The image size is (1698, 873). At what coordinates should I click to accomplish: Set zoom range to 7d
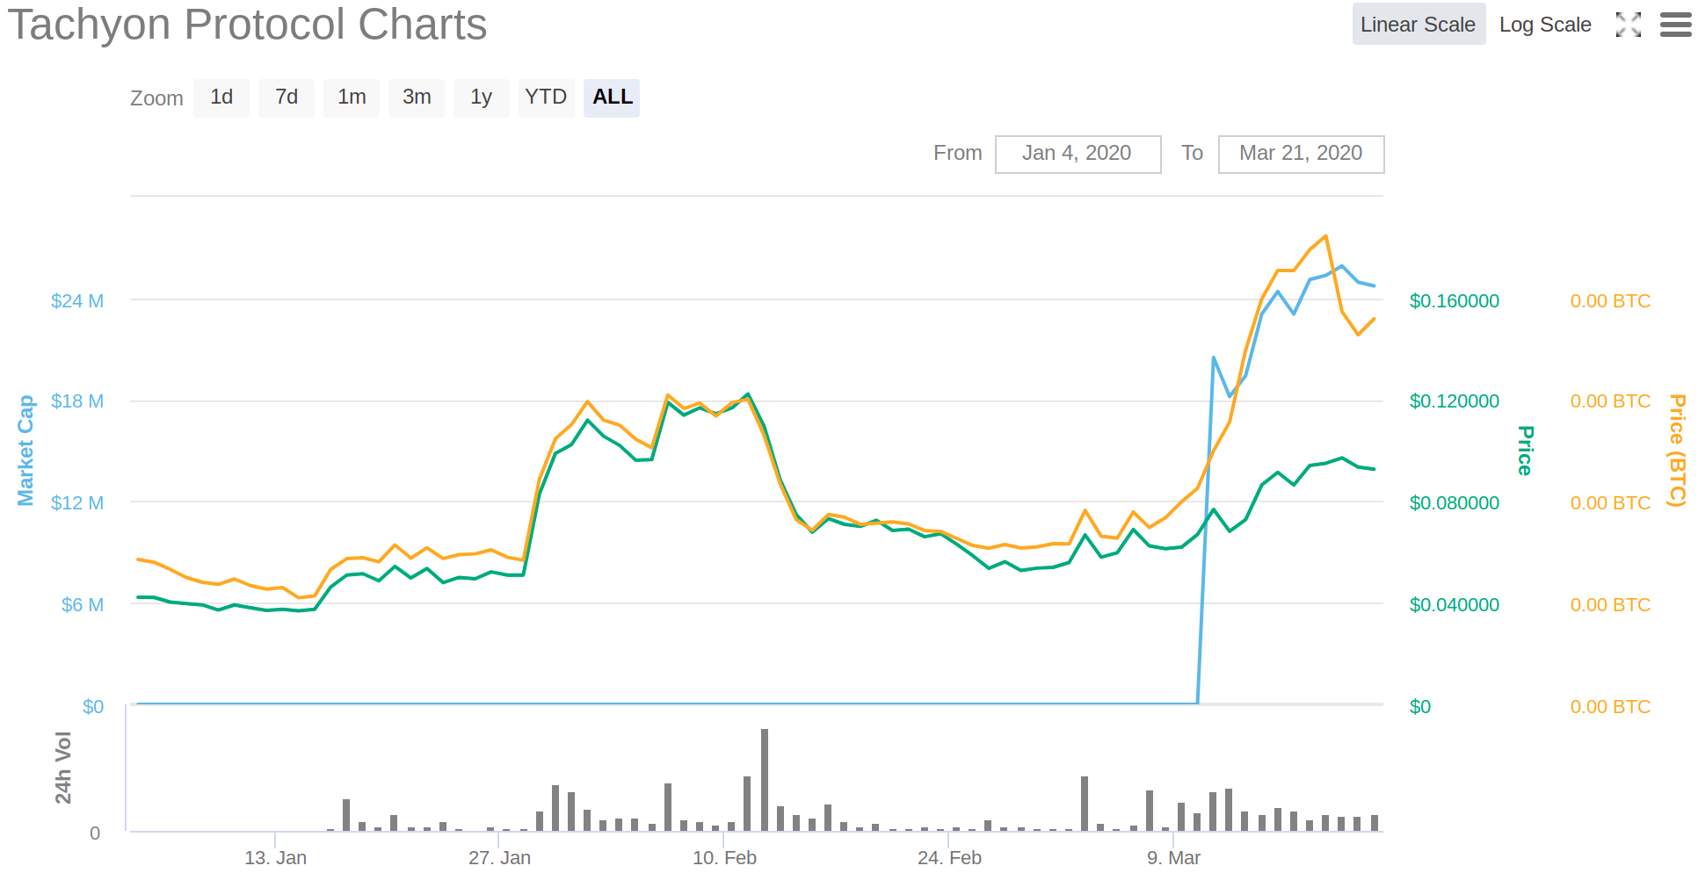tap(287, 97)
